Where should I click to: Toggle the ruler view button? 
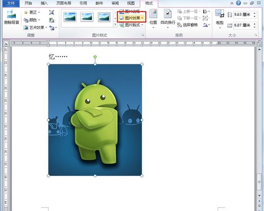pos(260,44)
